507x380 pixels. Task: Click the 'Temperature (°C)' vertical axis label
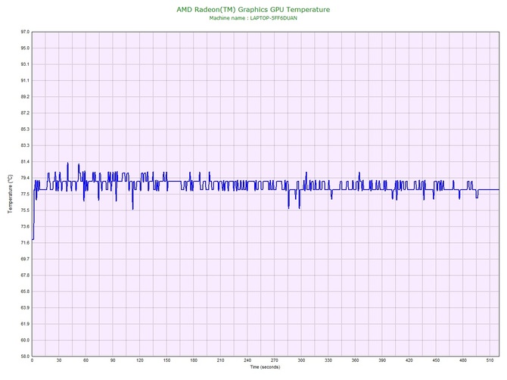[10, 194]
